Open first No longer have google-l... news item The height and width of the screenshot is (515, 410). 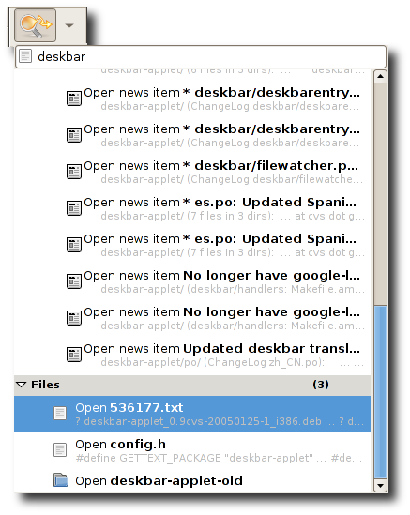[x=215, y=281]
